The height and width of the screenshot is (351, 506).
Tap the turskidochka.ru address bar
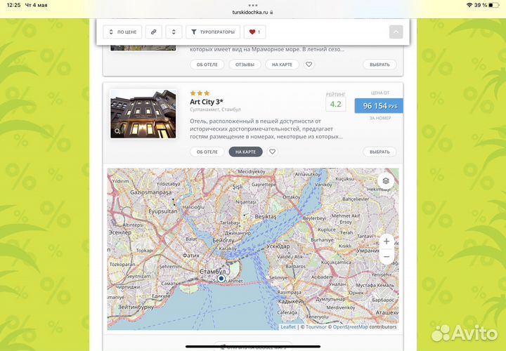point(252,12)
